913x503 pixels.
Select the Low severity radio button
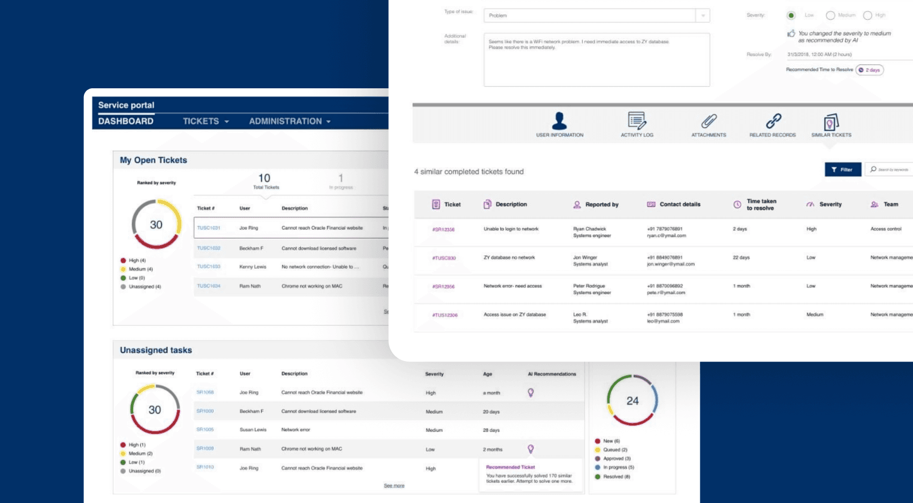(791, 16)
